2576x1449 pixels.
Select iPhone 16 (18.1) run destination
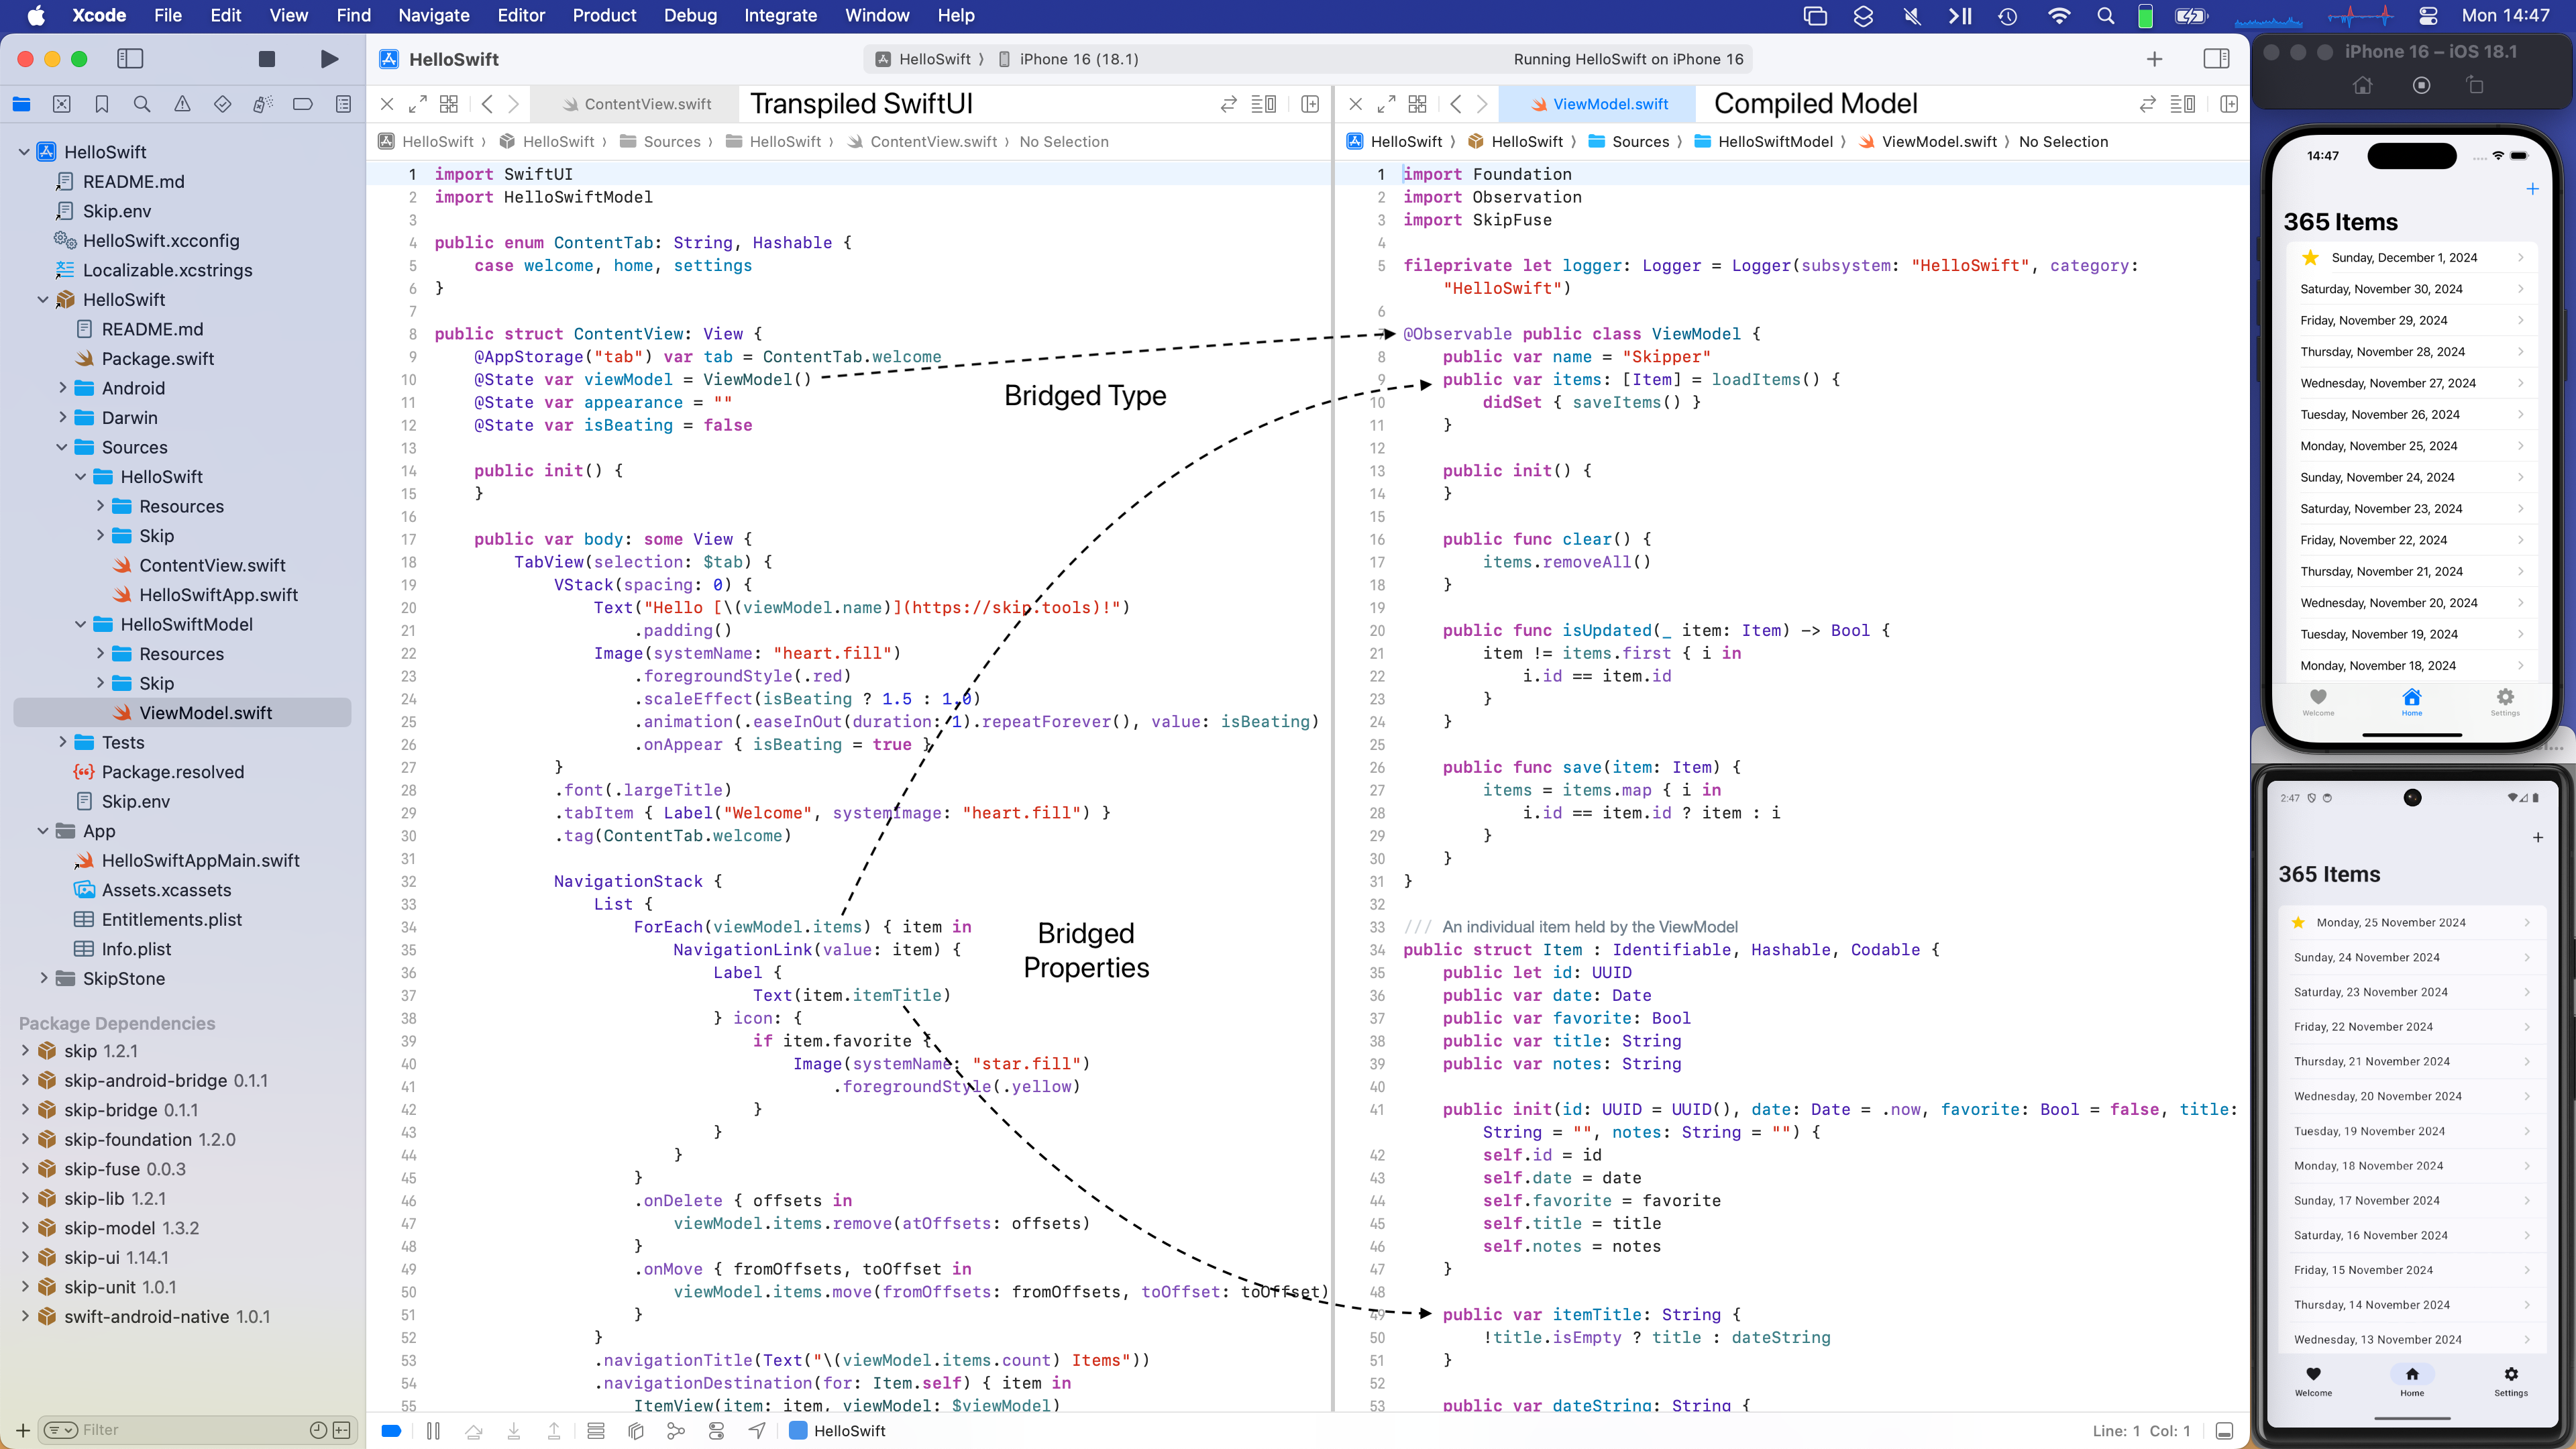tap(1078, 59)
